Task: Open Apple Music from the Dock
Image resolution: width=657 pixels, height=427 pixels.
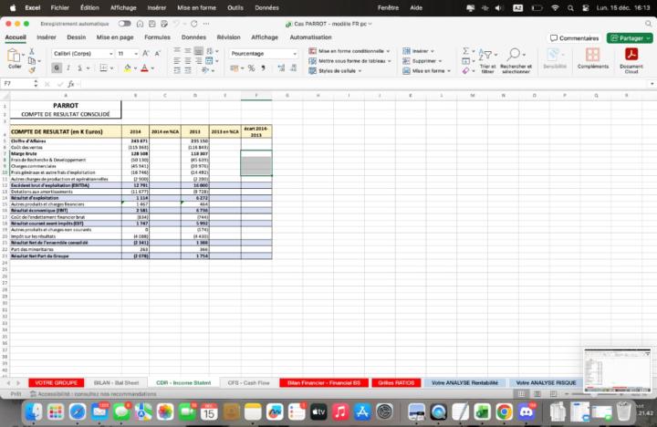Action: point(340,412)
